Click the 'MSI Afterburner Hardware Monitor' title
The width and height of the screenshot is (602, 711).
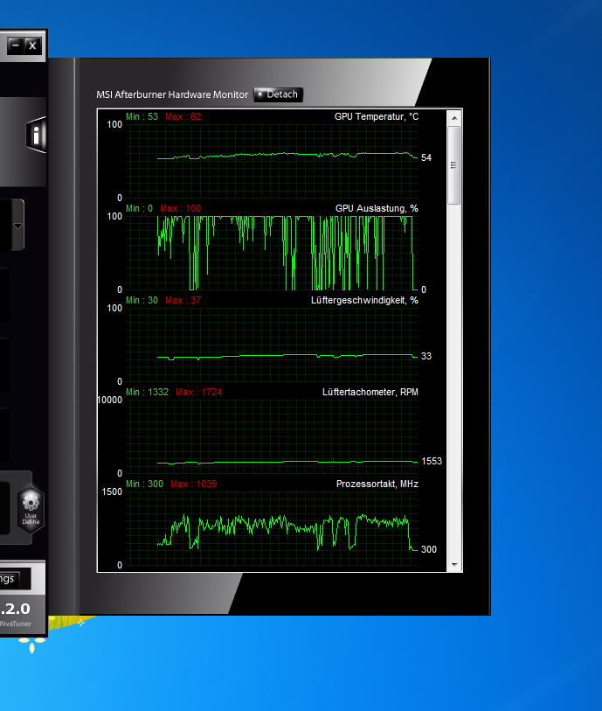[172, 94]
